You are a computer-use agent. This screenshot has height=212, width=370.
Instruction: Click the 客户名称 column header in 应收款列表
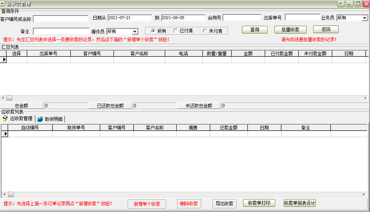155,128
